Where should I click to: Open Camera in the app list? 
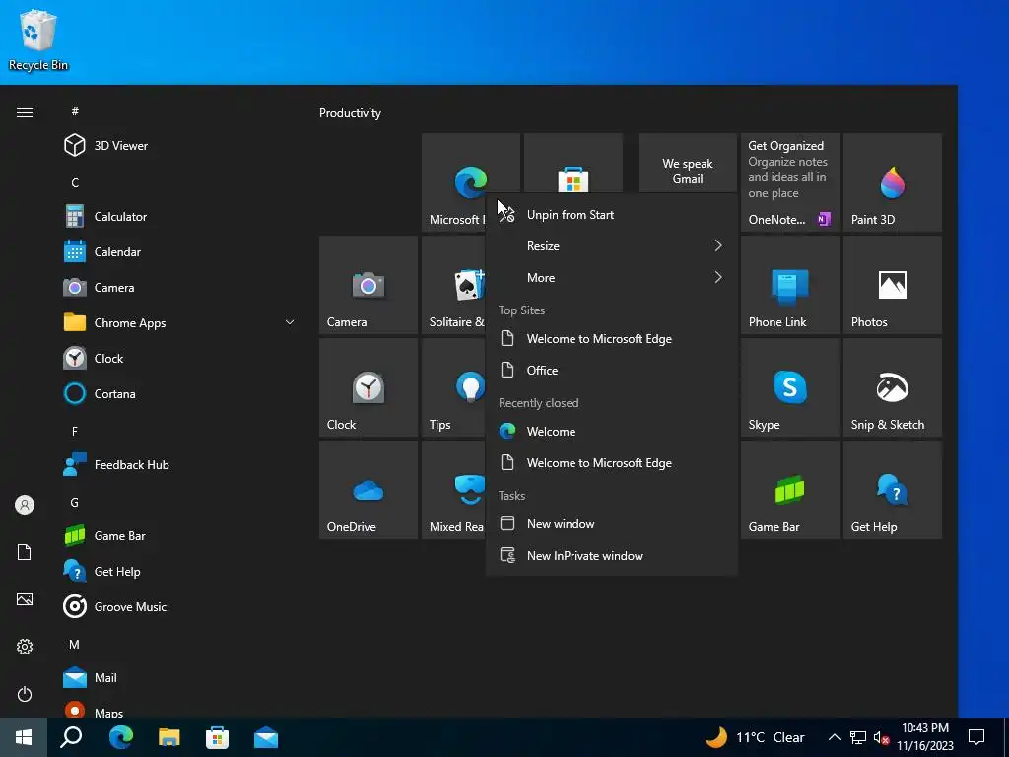(177, 287)
